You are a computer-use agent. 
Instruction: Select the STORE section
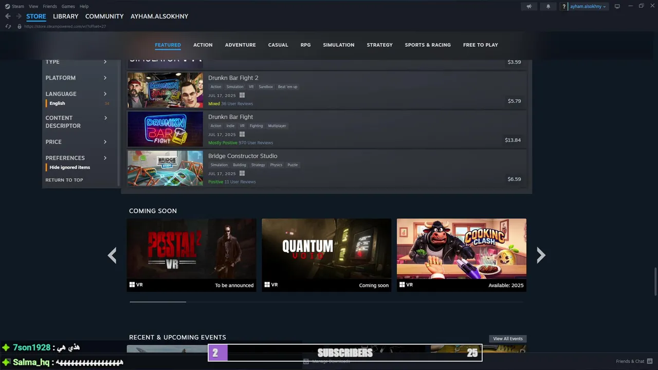click(36, 16)
